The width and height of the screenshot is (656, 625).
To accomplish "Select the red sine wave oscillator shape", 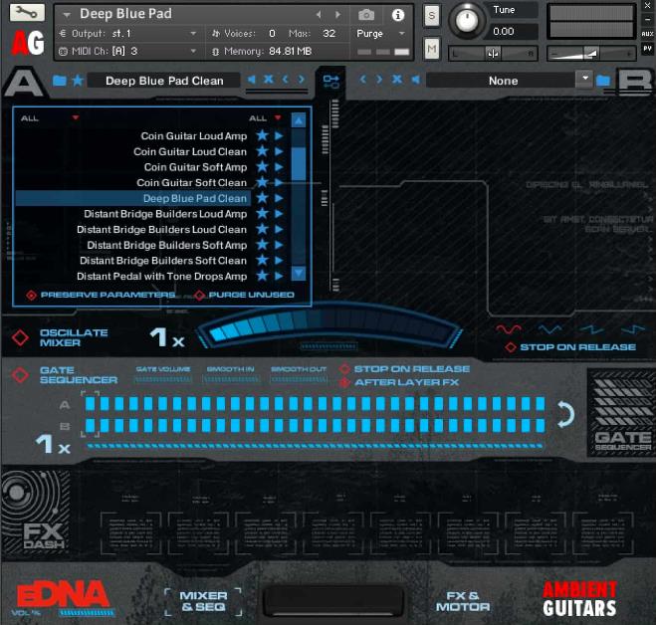I will coord(508,329).
